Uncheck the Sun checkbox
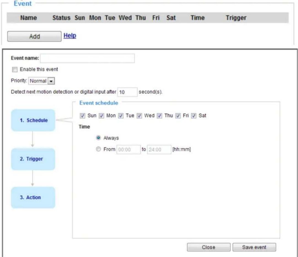The width and height of the screenshot is (298, 257). [82, 116]
